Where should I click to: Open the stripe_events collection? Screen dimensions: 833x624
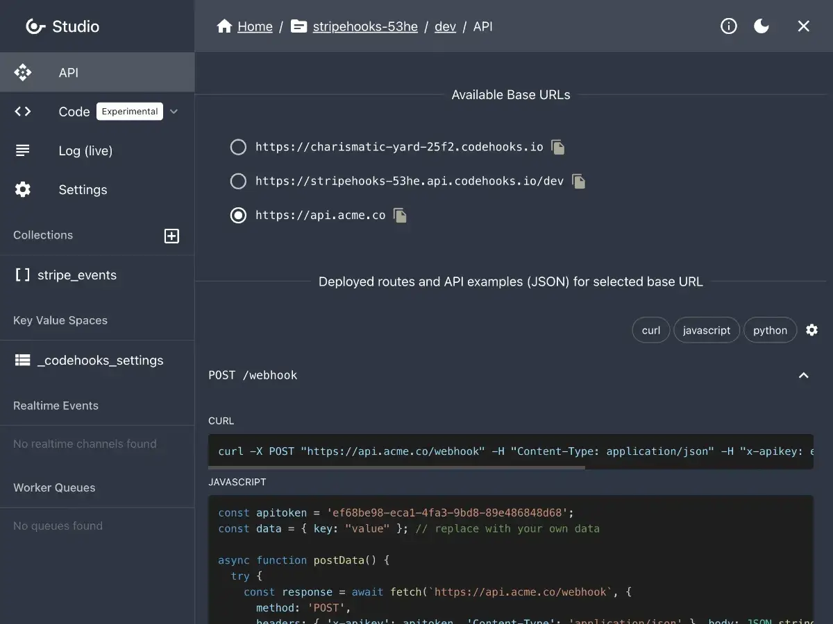coord(97,275)
